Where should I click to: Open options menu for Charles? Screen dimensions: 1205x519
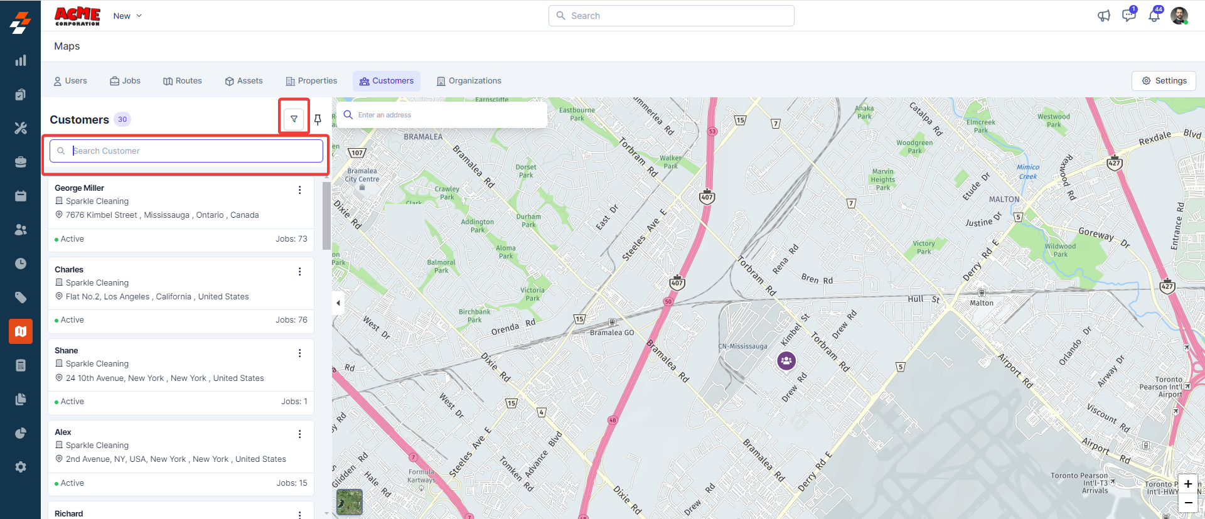299,272
